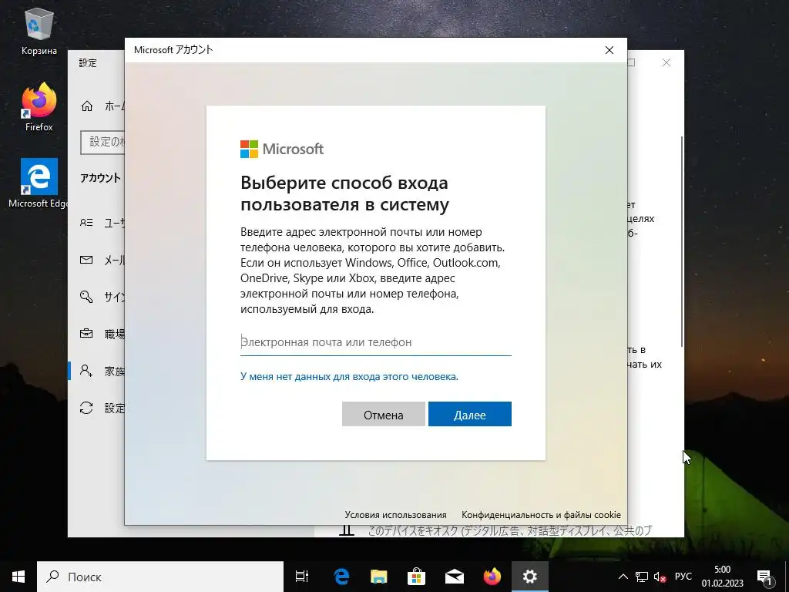Open workplace briefcase icon in Settings

86,333
